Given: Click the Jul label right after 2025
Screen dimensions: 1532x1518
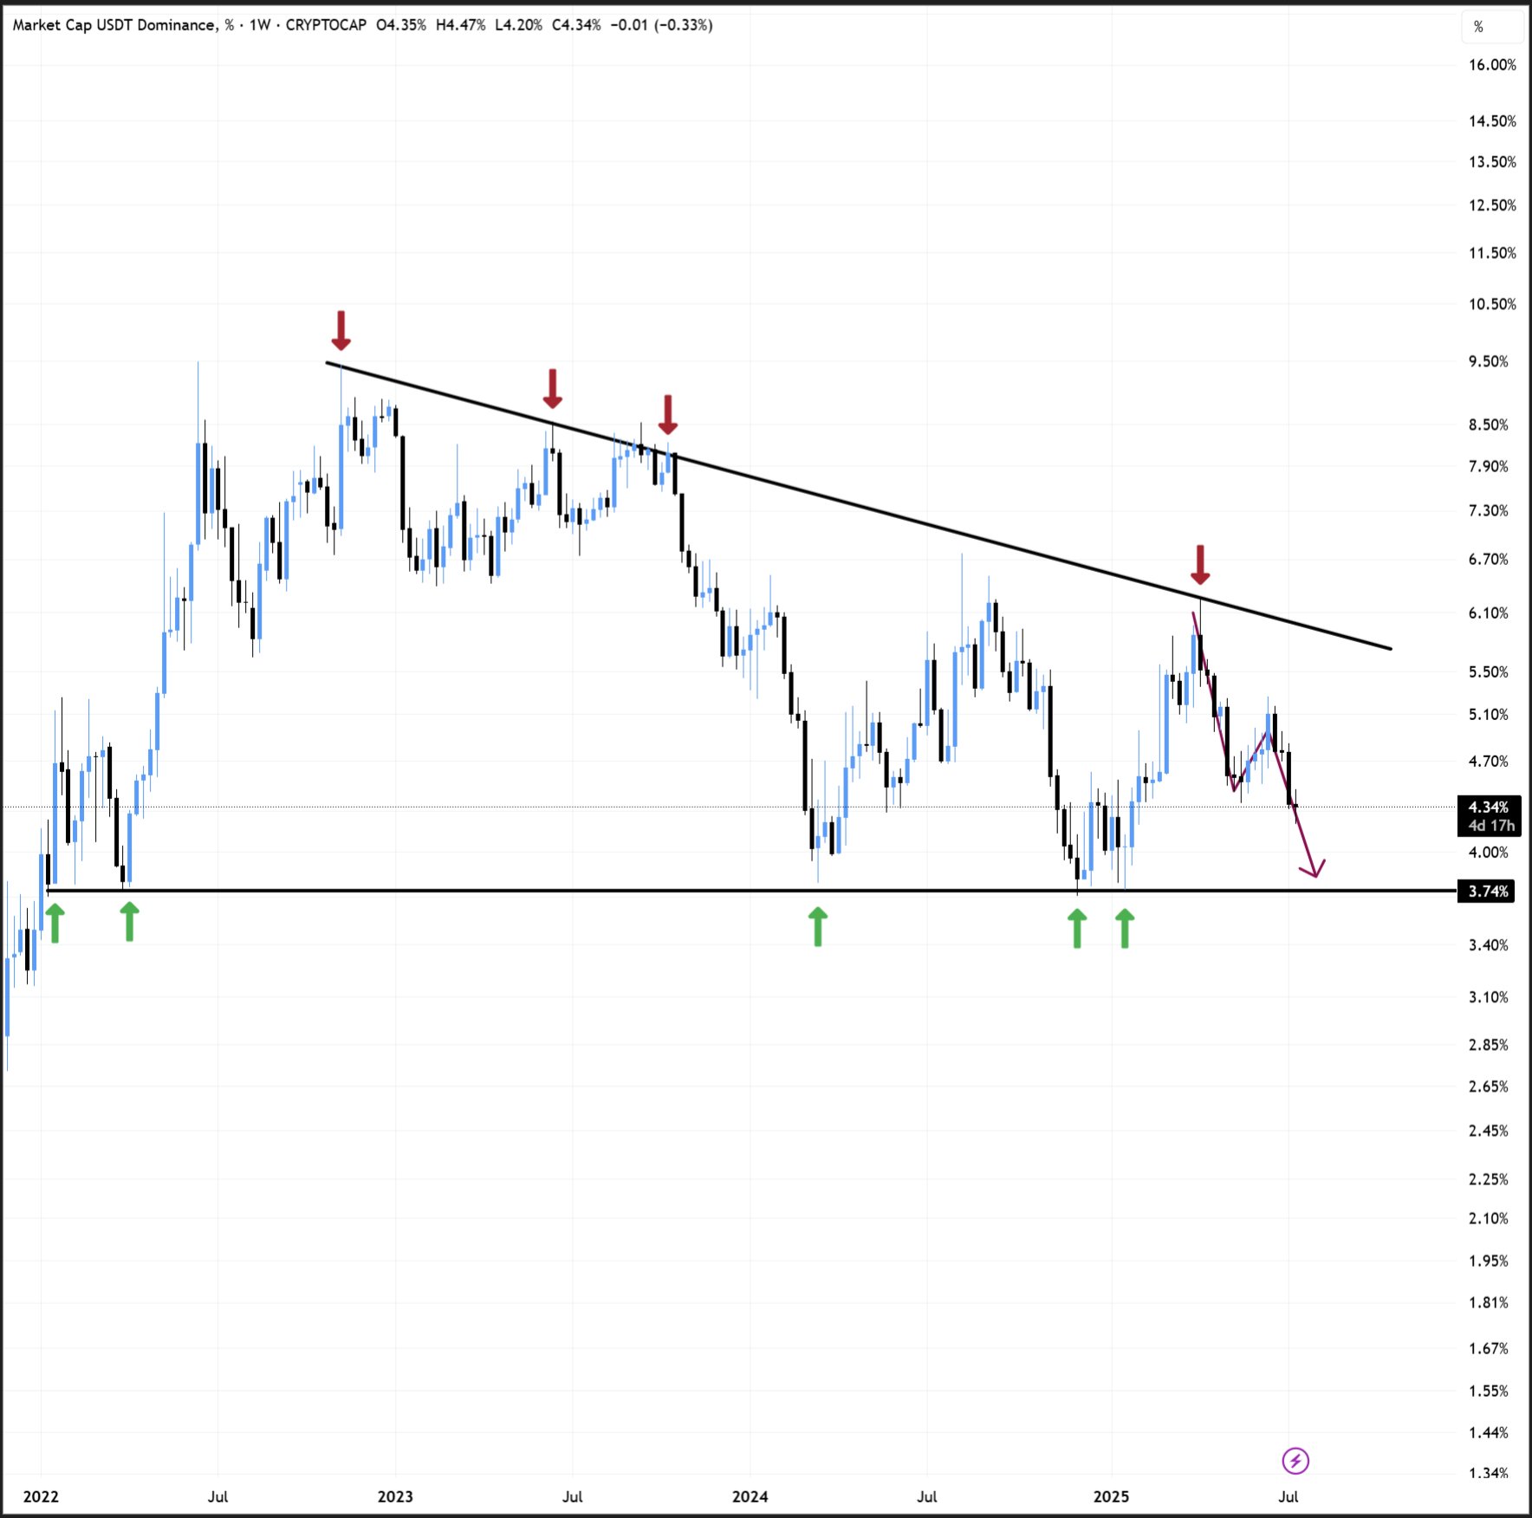Looking at the screenshot, I should click(1289, 1497).
